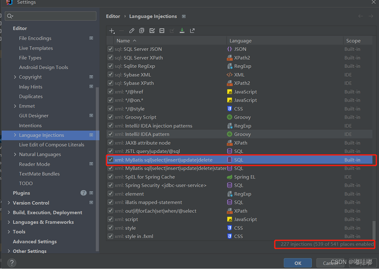Click the Cancel button
This screenshot has height=269, width=379.
[x=331, y=263]
